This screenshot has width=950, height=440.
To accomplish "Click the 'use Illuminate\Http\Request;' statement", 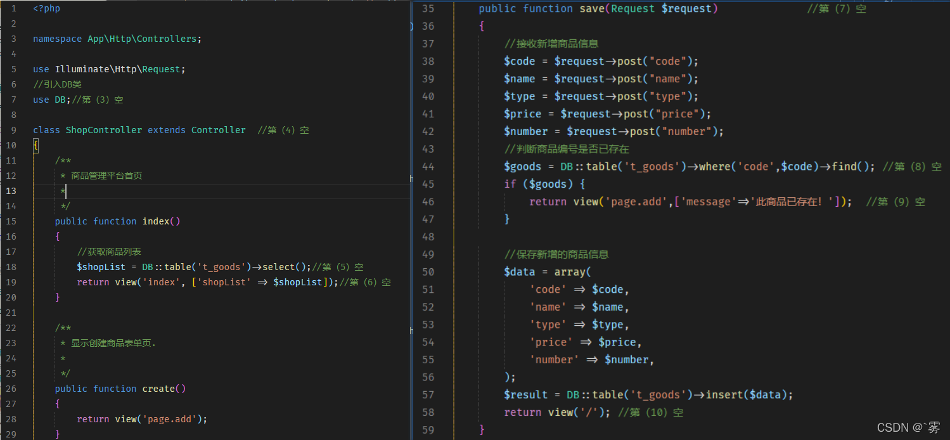I will (109, 69).
